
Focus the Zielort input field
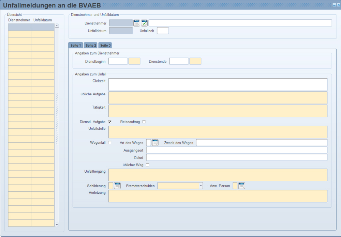237,158
